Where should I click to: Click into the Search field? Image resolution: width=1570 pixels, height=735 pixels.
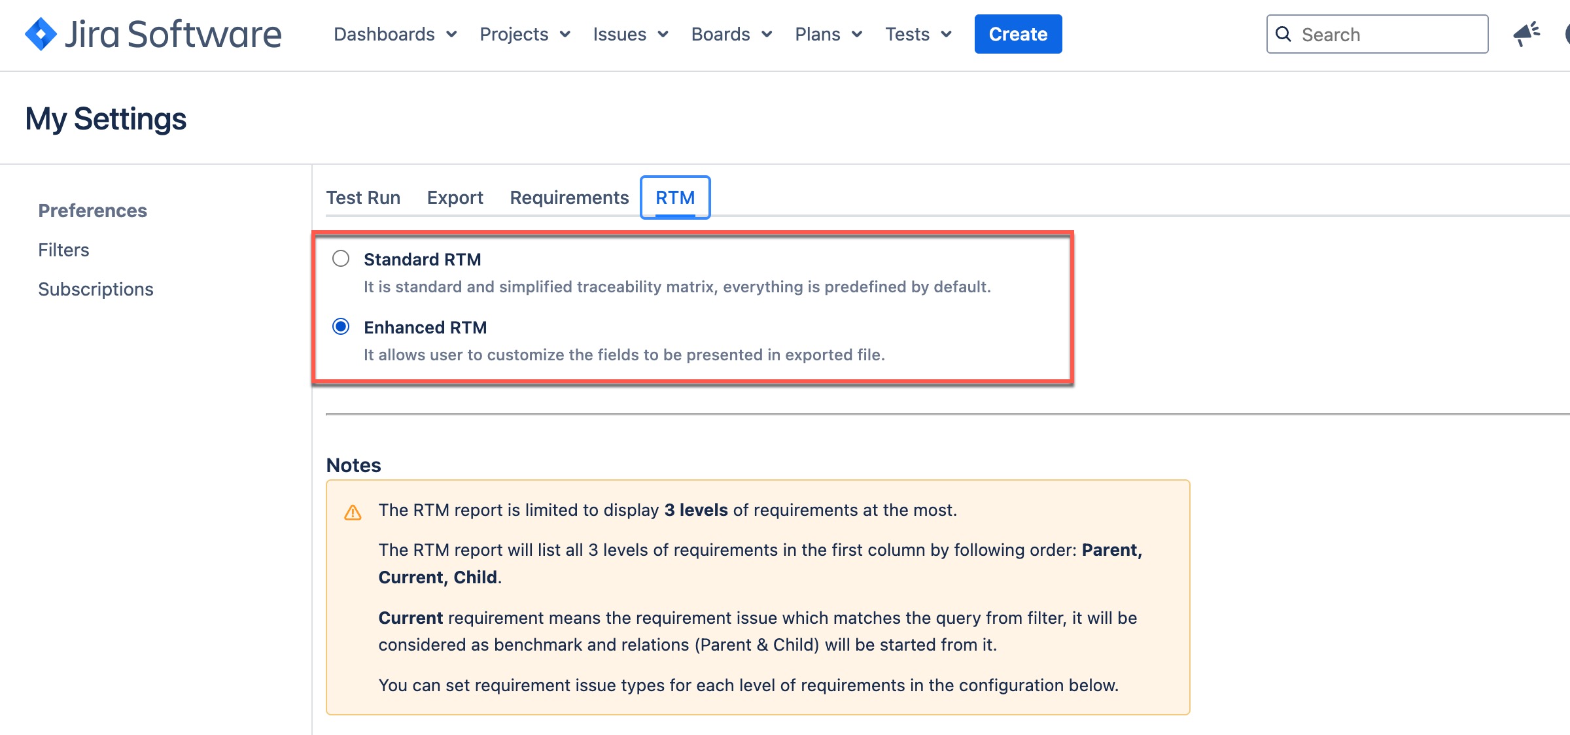pyautogui.click(x=1377, y=34)
